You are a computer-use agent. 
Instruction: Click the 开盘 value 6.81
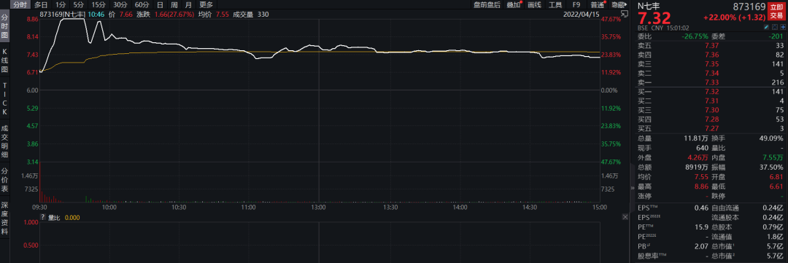776,177
